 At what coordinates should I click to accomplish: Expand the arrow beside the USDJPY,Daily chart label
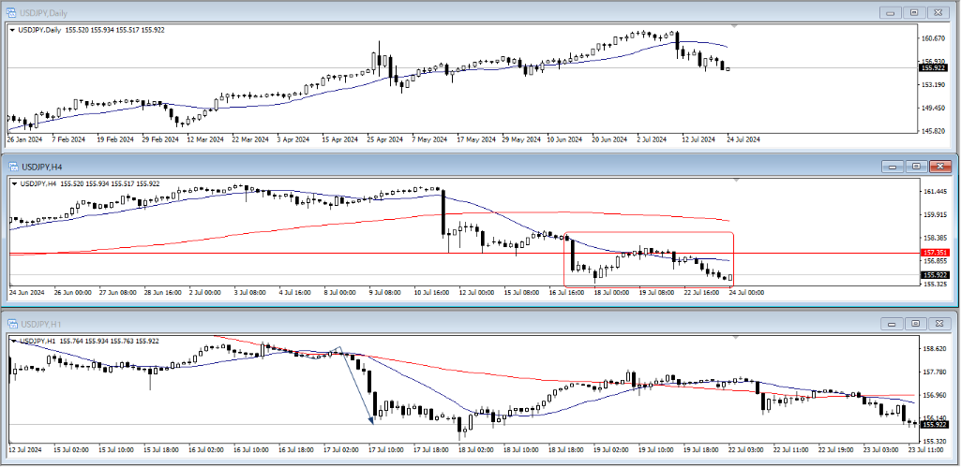[x=12, y=30]
